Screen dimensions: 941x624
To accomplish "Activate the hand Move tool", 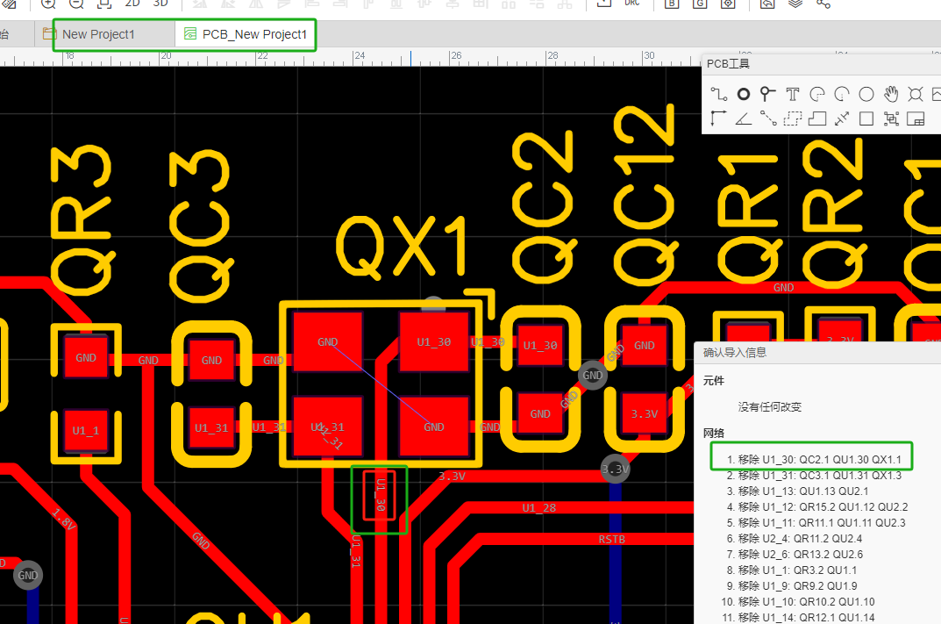I will tap(891, 94).
